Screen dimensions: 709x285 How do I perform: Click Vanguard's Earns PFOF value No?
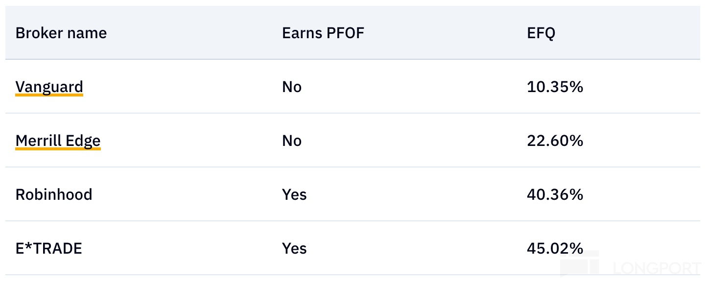click(x=292, y=87)
